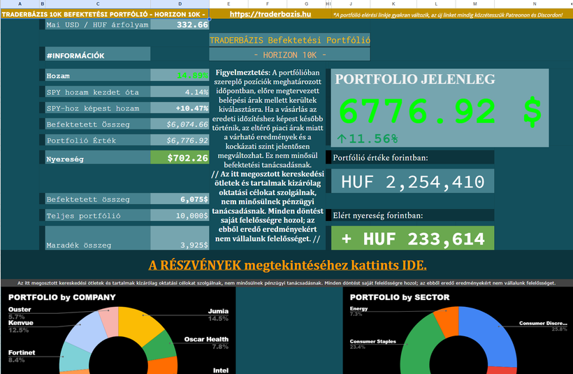Click the green $702.26 profit cell
This screenshot has width=573, height=374.
[180, 157]
